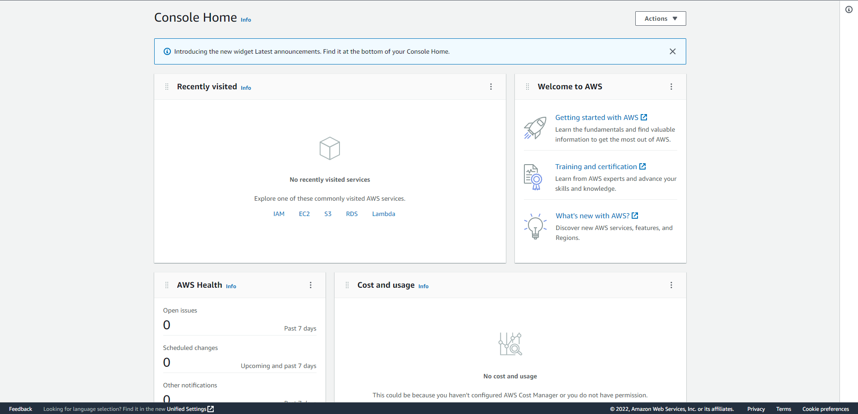Open the info panel icon at top right
Viewport: 858px width, 414px height.
click(x=849, y=9)
